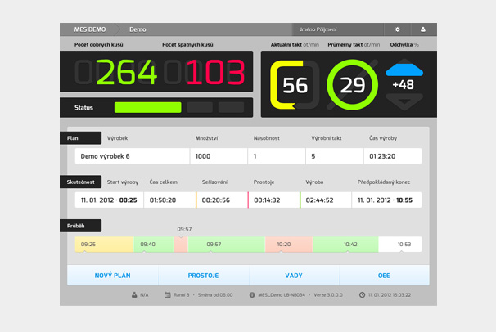Open settings via the gear icon
Screen dimensions: 496x332
[398, 29]
